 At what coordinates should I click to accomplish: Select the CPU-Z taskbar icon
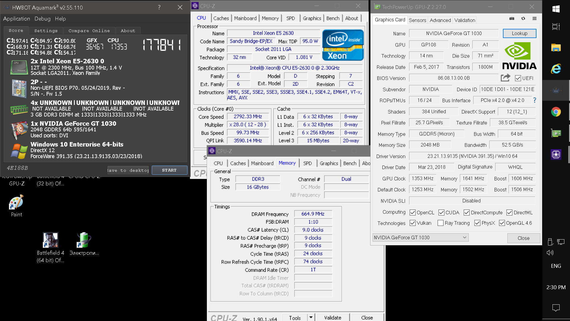[x=556, y=155]
